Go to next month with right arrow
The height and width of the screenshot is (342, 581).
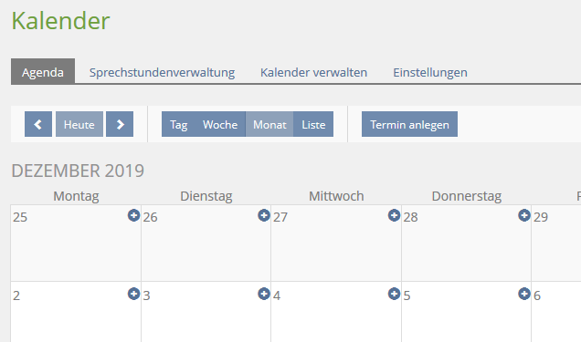click(x=120, y=124)
